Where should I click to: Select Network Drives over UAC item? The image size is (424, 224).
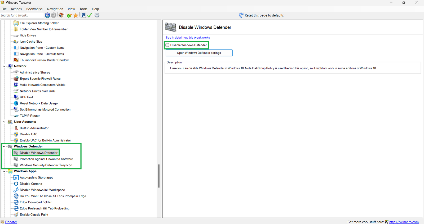(37, 91)
